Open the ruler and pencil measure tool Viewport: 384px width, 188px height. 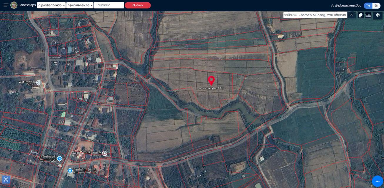(6, 179)
